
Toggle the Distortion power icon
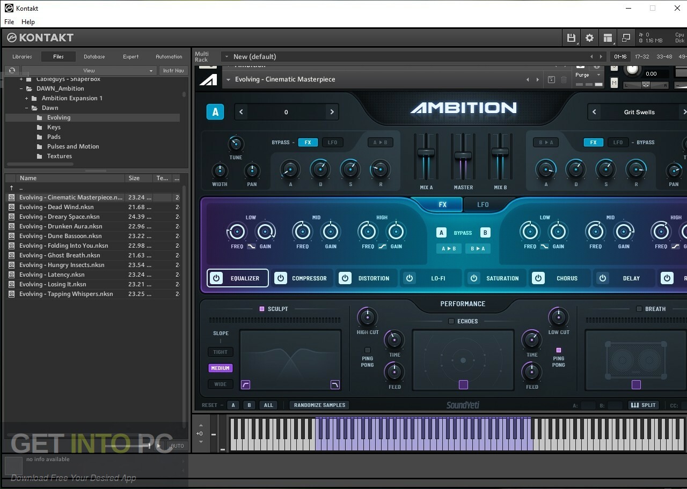pyautogui.click(x=345, y=278)
